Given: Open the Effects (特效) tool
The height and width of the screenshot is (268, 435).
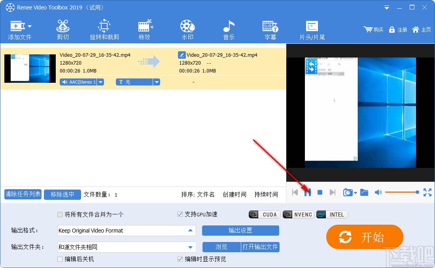Looking at the screenshot, I should pos(145,30).
